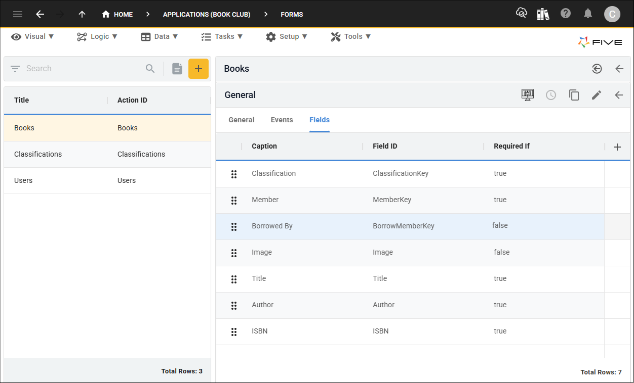Click the Required If column header
Screen dimensions: 634x383
(511, 146)
